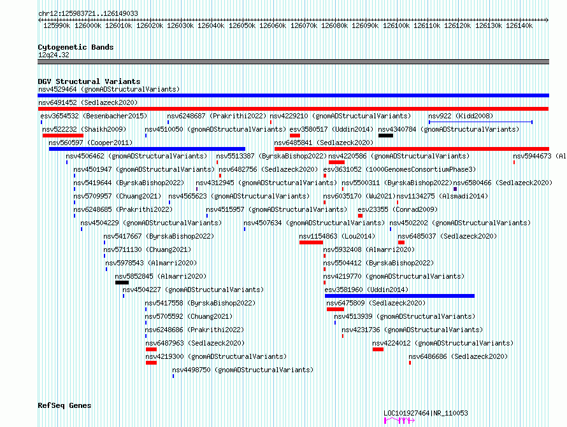This screenshot has width=567, height=427.
Task: Open the nsv6491452 (Sedlazeck2020) label
Action: click(88, 102)
